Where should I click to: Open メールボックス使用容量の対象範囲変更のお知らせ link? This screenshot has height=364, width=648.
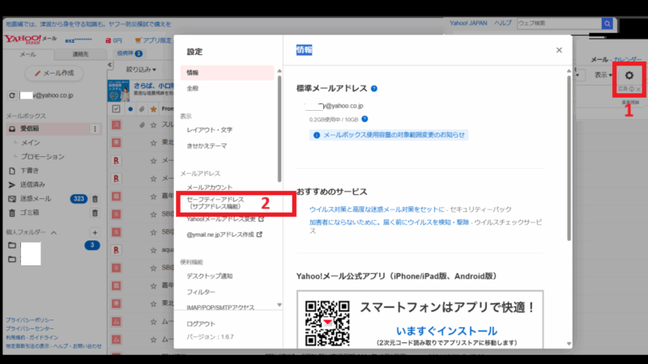point(394,135)
